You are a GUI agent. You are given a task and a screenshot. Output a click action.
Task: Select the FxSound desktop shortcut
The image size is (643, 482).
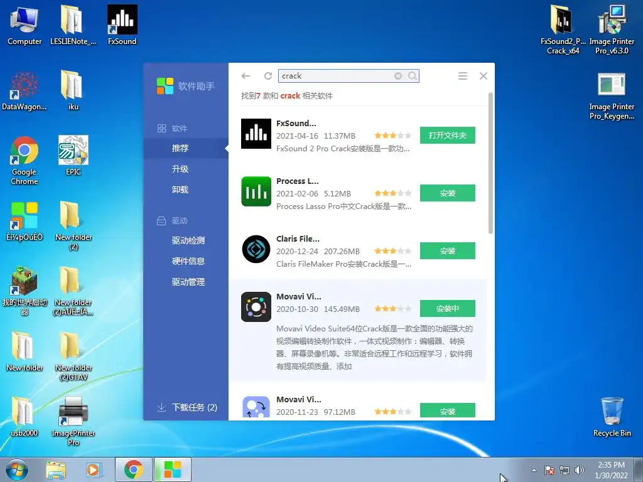[x=122, y=25]
